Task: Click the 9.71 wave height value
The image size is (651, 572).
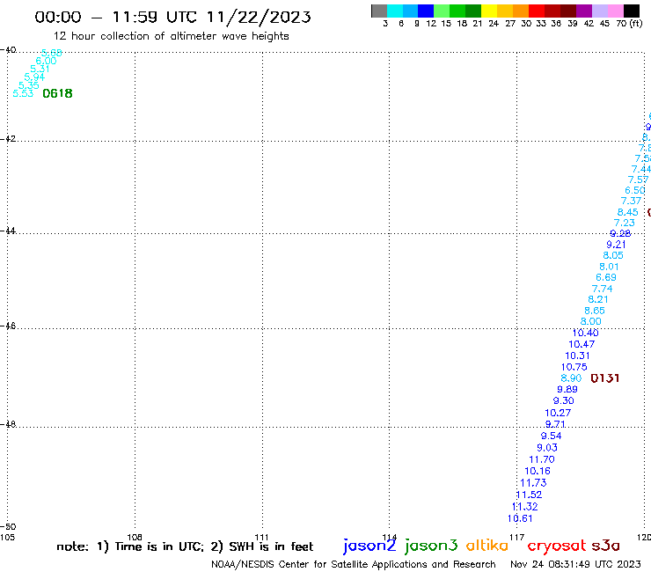Action: [555, 424]
